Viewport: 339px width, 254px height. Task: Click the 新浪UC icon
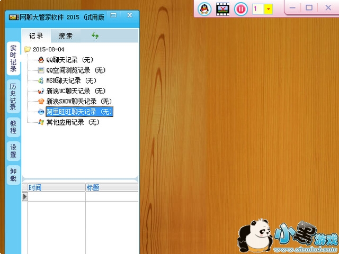pyautogui.click(x=41, y=91)
